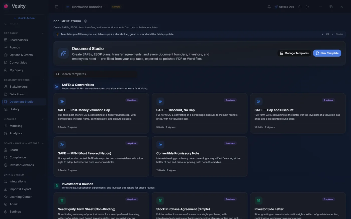Toggle the sidebar panel icon
351x219 pixels.
[57, 7]
